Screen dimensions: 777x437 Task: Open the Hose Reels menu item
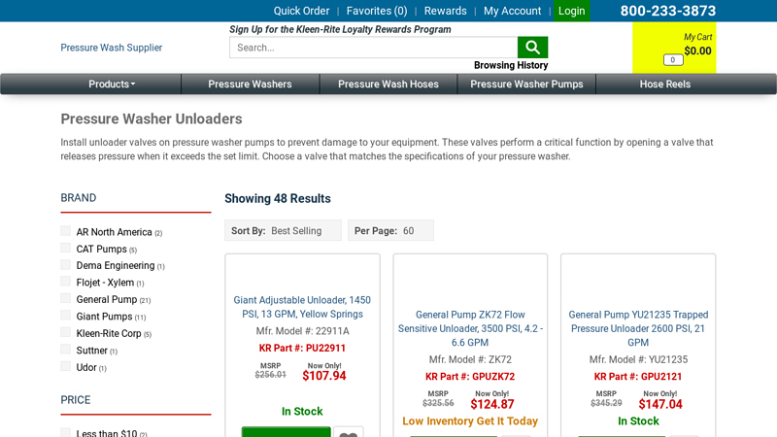[664, 84]
